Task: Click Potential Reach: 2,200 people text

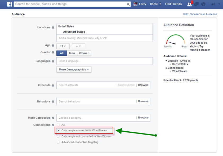Action: pos(181,80)
